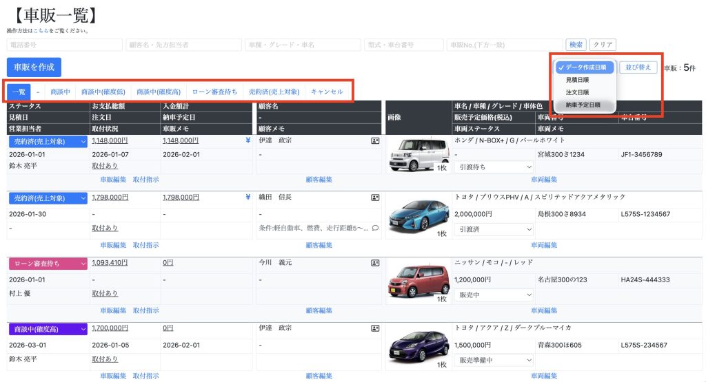Open the 引渡待ち vehicle status dropdown

coord(494,167)
